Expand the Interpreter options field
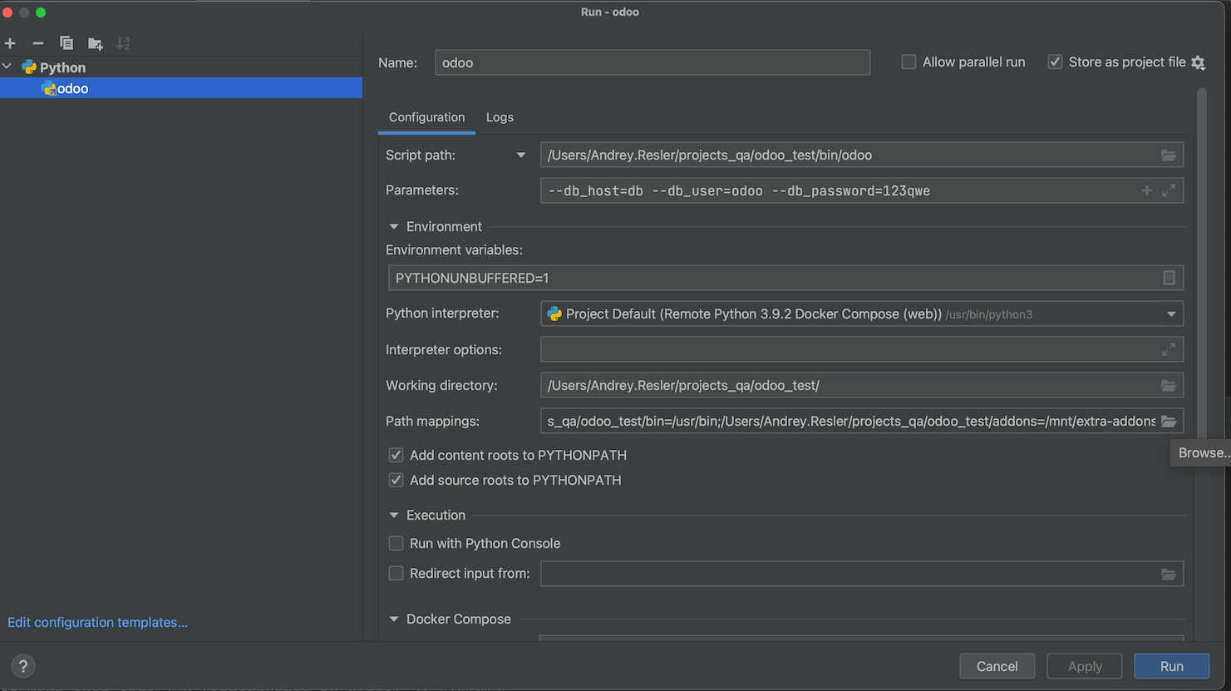The width and height of the screenshot is (1231, 691). pyautogui.click(x=1169, y=349)
